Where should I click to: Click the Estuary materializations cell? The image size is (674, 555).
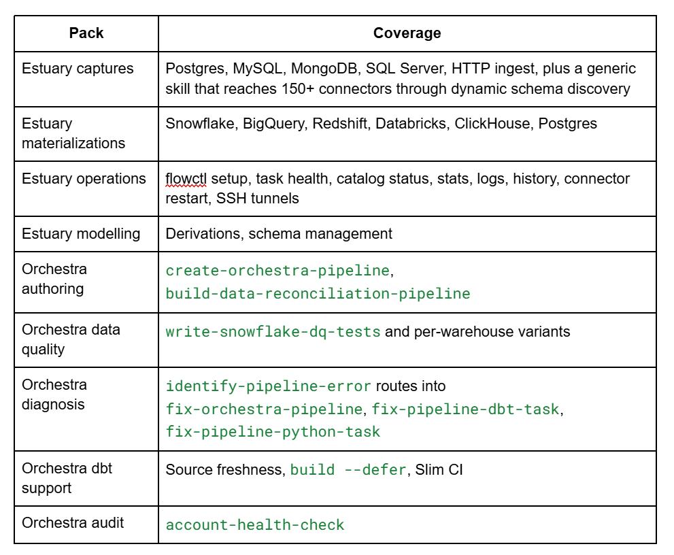[x=86, y=134]
